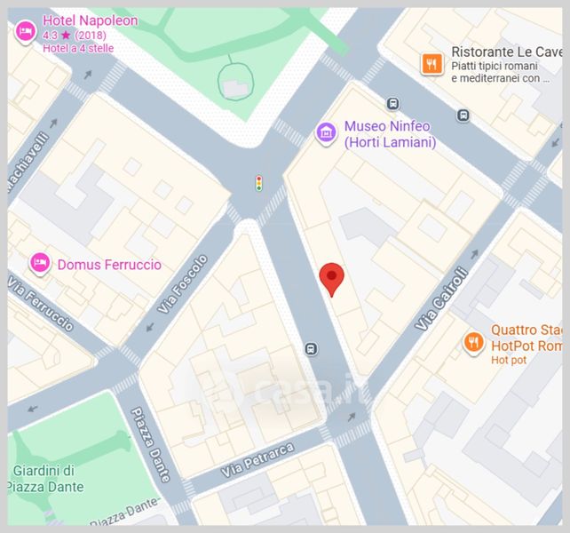Click the Domus Ferruccio text label
Image resolution: width=570 pixels, height=533 pixels.
point(109,265)
